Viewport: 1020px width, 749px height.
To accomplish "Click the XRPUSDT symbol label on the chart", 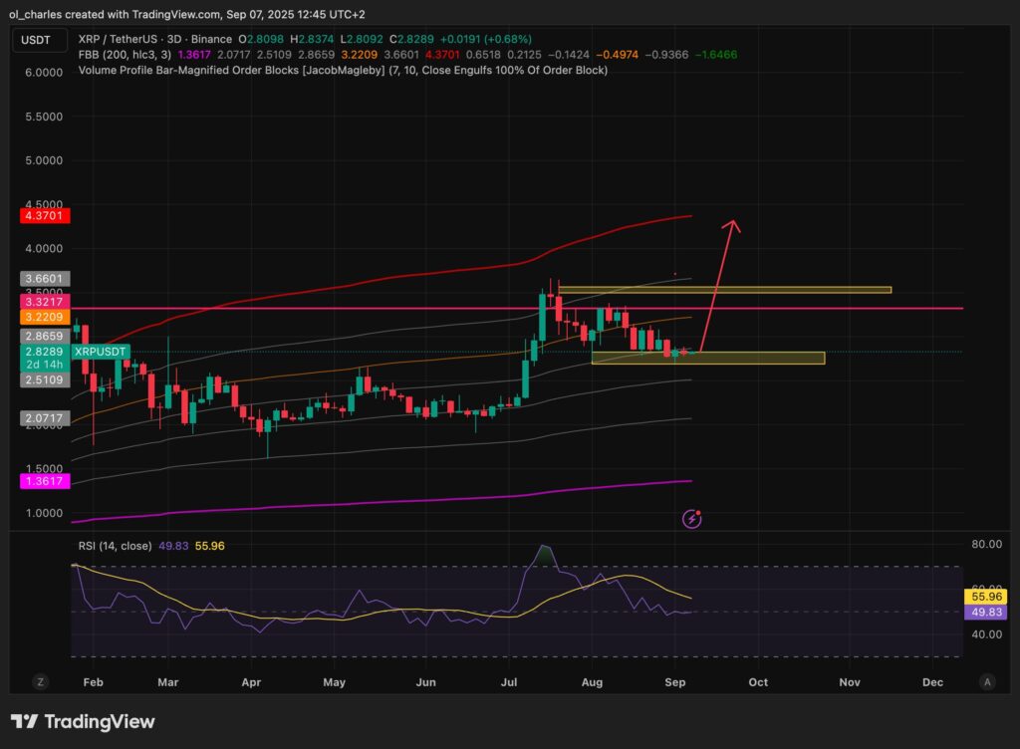I will [100, 352].
